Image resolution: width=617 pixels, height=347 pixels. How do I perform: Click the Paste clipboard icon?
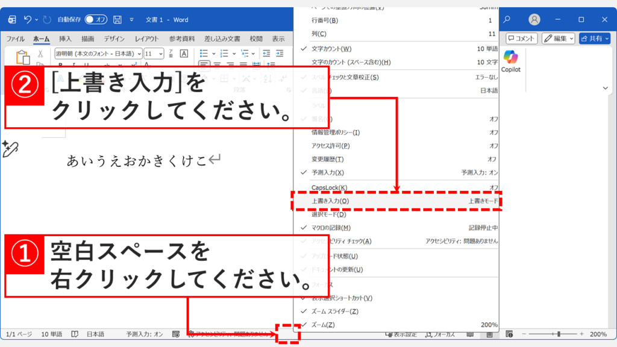coord(22,57)
